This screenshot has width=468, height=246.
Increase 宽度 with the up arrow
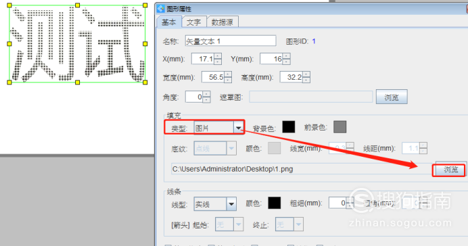point(228,74)
